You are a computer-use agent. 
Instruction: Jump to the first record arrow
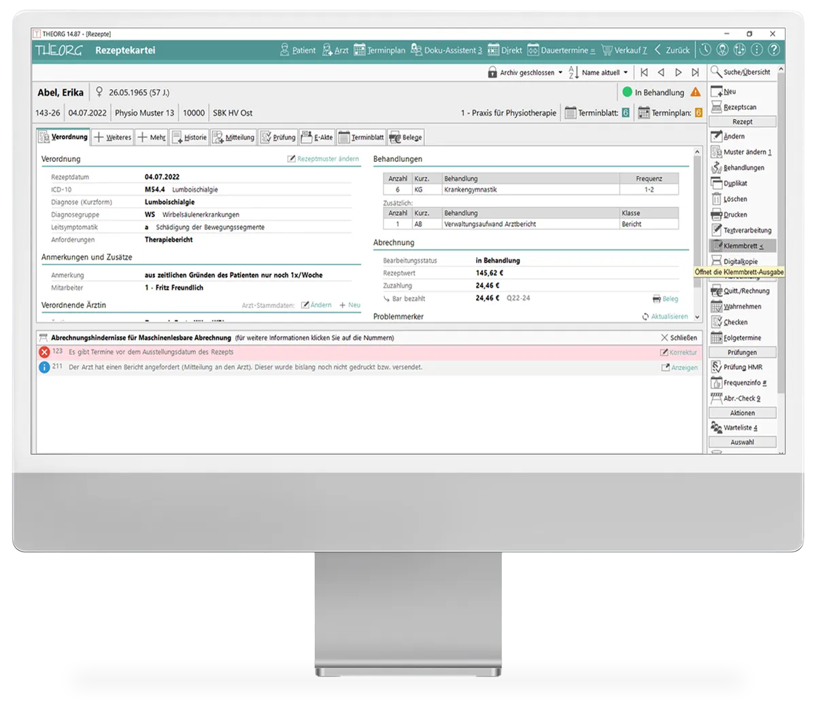pyautogui.click(x=644, y=72)
